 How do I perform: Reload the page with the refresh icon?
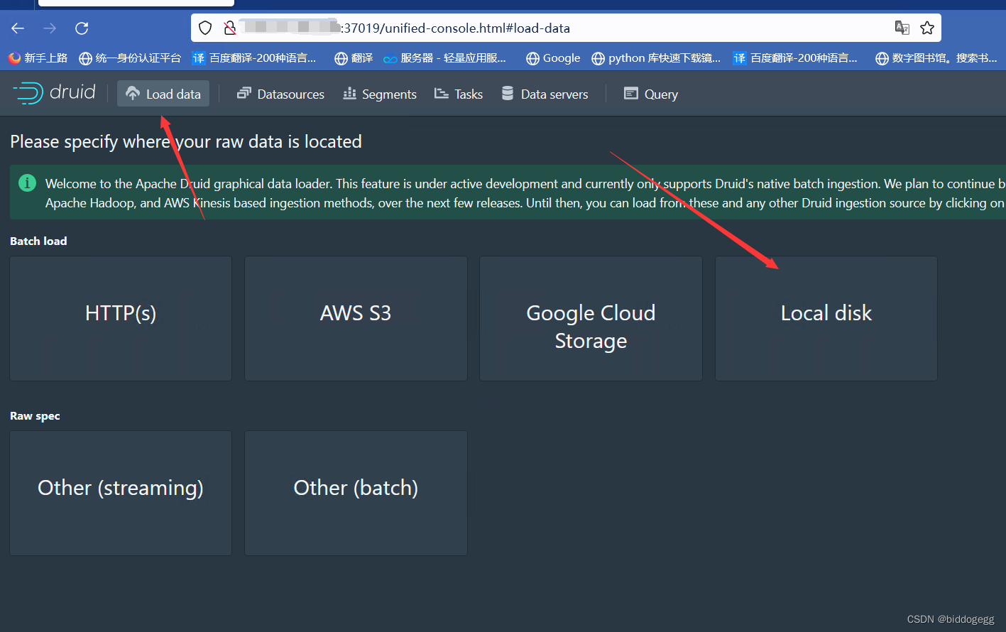click(x=82, y=28)
